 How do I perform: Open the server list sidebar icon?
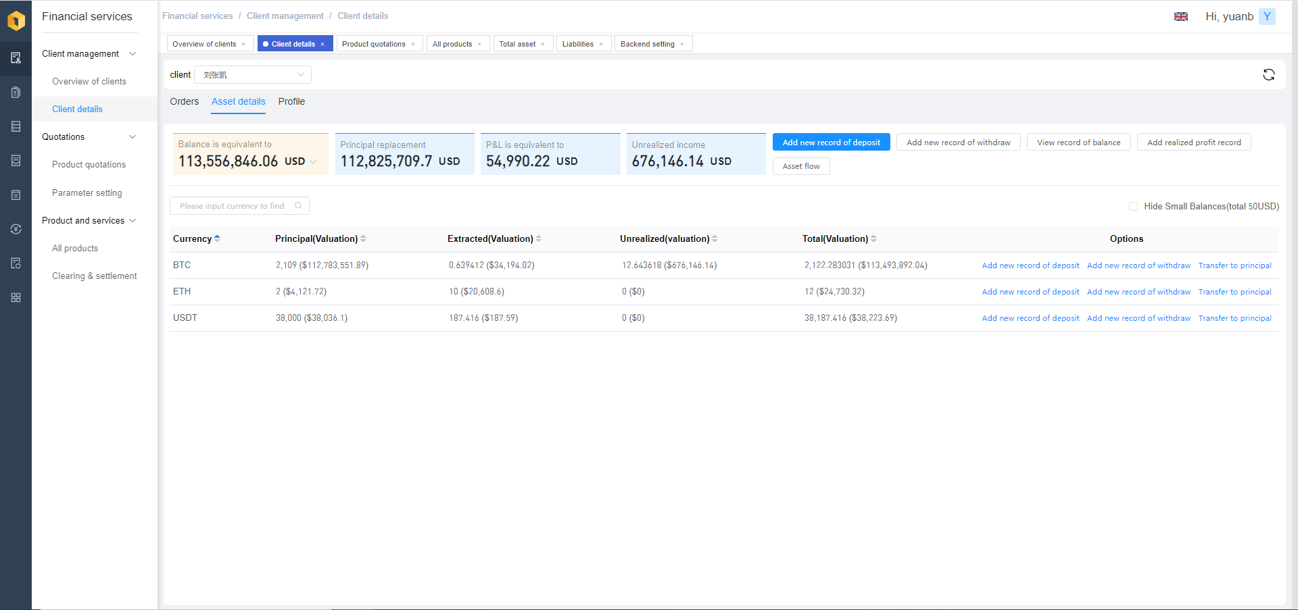[x=16, y=126]
